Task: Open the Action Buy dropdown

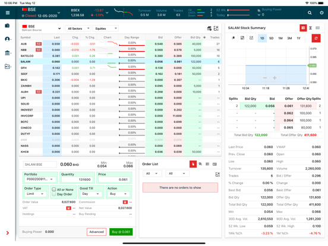Action: click(118, 194)
